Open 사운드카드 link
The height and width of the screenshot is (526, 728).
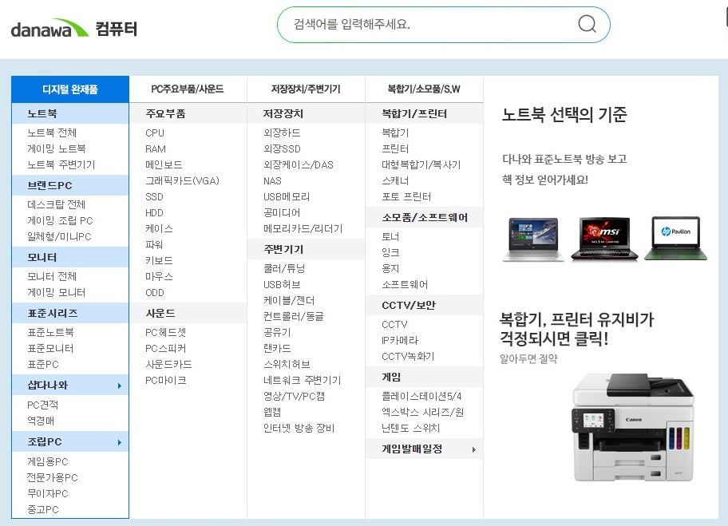tap(168, 365)
